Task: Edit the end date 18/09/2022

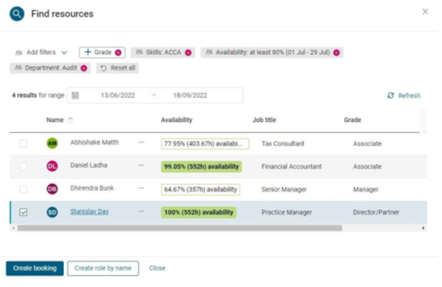Action: coord(190,95)
